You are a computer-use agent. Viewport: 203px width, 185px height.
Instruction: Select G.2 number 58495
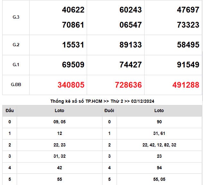(188, 45)
